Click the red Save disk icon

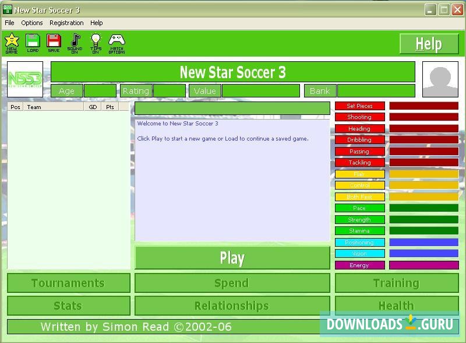point(54,41)
